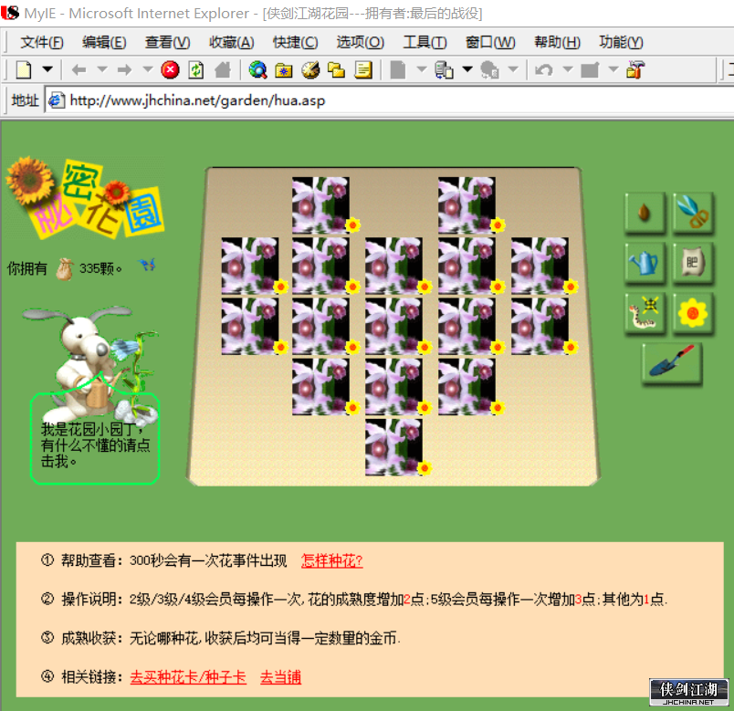The width and height of the screenshot is (734, 711).
Task: Pick the scissors pruning tool
Action: click(x=693, y=213)
